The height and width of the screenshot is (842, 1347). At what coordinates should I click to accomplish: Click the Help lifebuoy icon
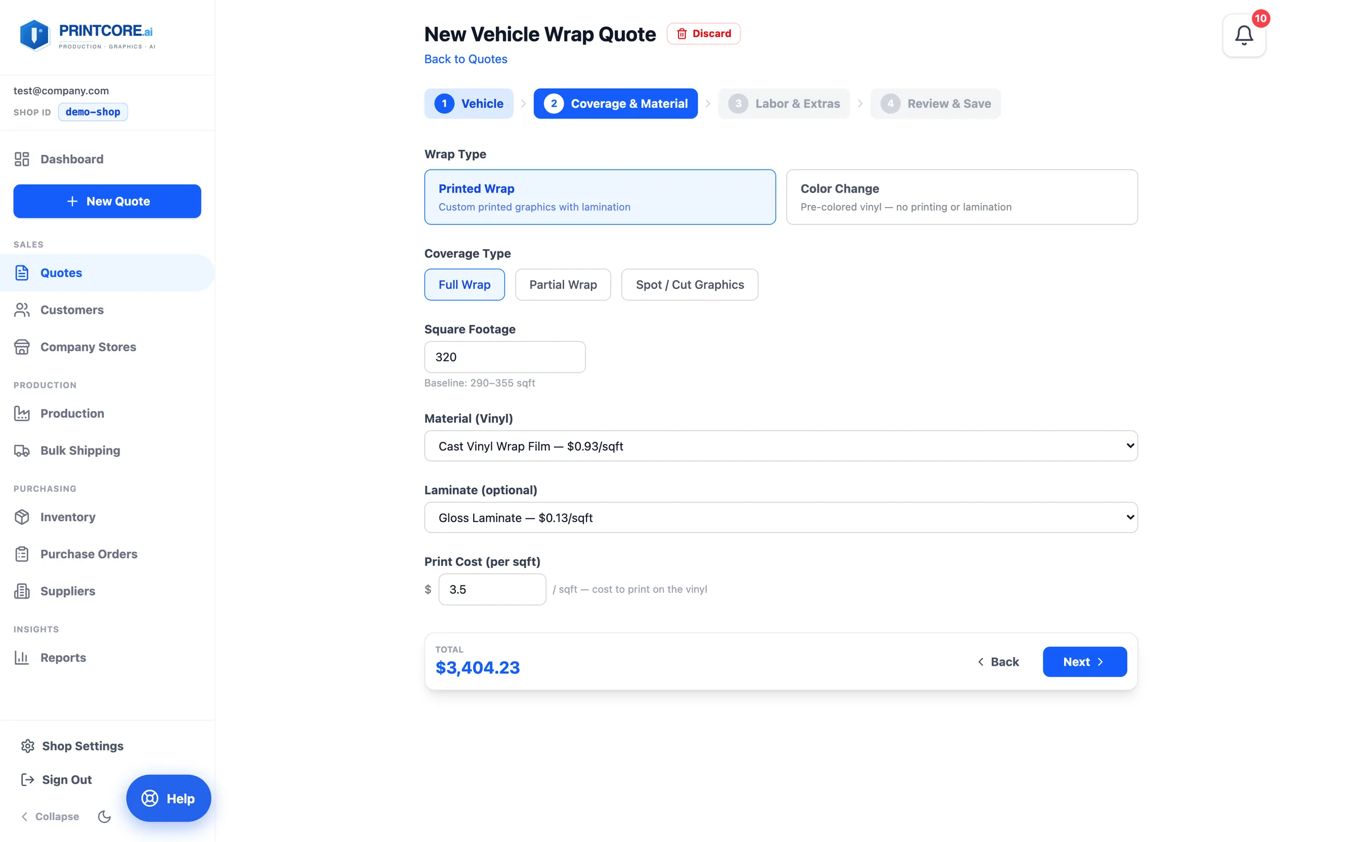coord(150,798)
